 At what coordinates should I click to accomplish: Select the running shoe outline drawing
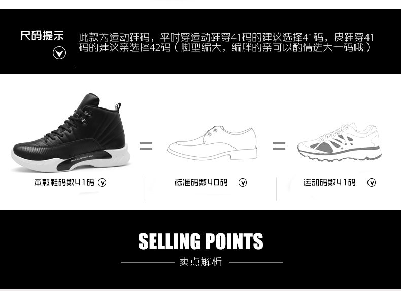(340, 142)
